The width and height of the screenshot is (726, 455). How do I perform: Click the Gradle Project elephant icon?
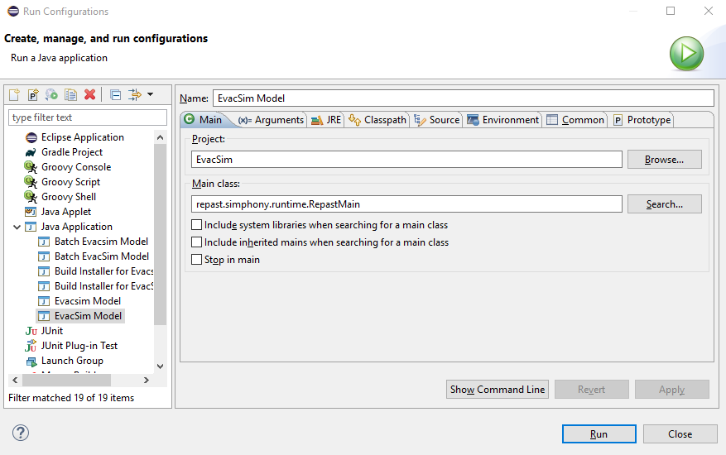31,152
